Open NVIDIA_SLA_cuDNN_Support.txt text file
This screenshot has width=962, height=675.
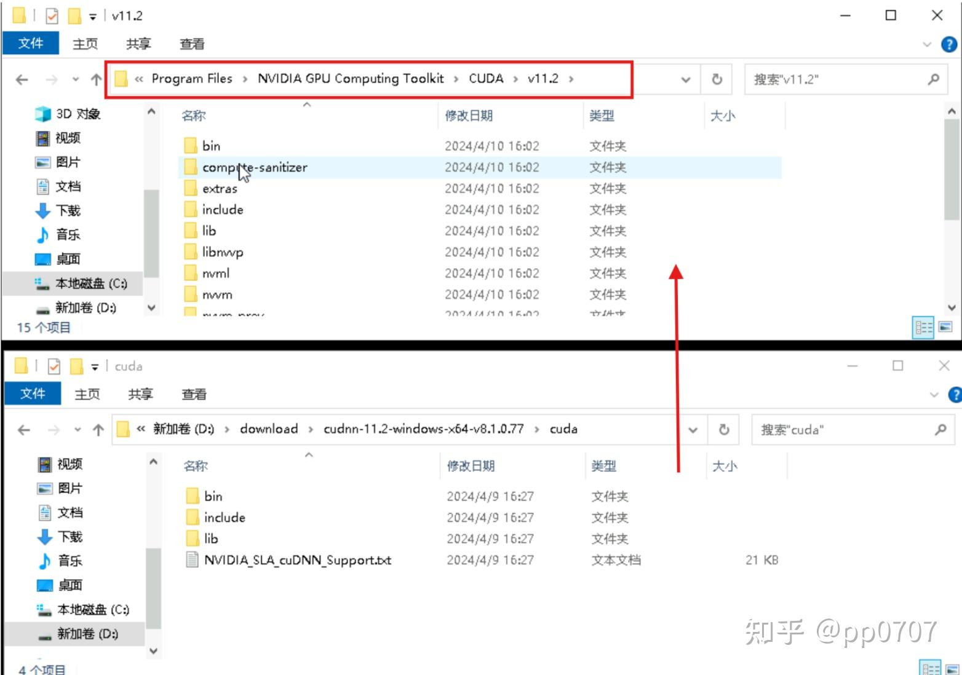[297, 560]
